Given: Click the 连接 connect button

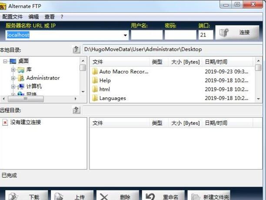Looking at the screenshot, I should pos(237,33).
